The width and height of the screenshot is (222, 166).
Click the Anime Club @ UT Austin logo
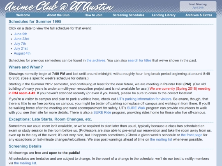(x=60, y=6)
